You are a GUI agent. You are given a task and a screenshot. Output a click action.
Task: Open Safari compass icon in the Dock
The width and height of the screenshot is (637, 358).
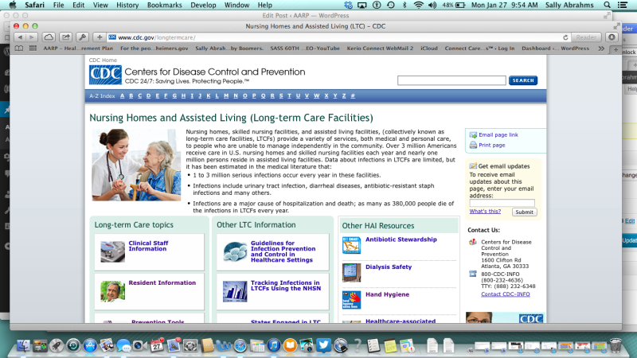pos(240,346)
